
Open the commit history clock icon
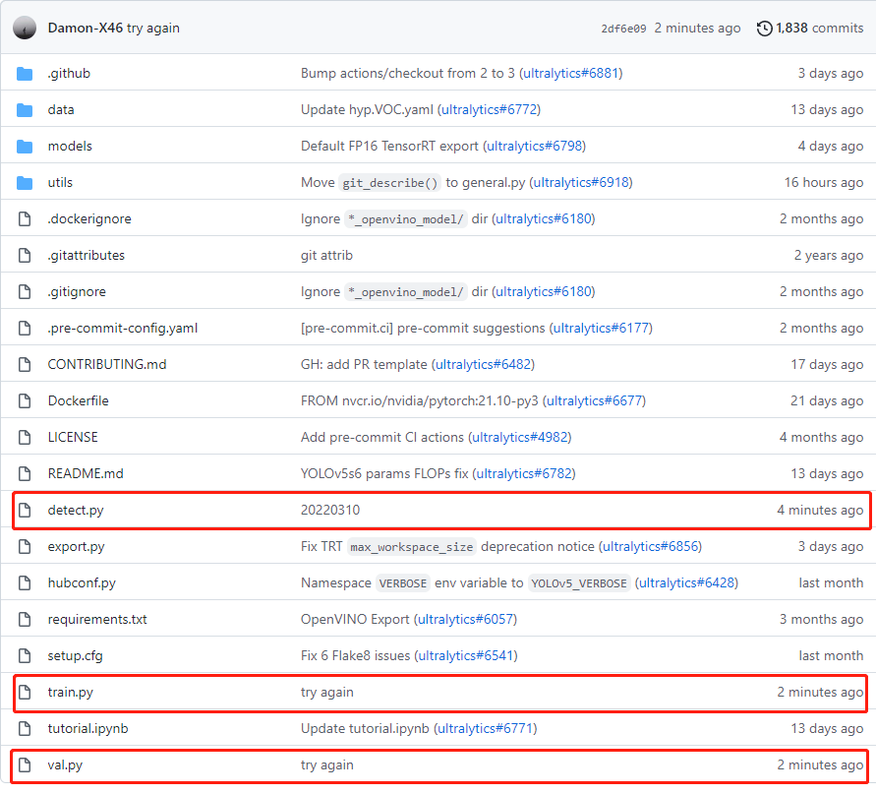764,28
